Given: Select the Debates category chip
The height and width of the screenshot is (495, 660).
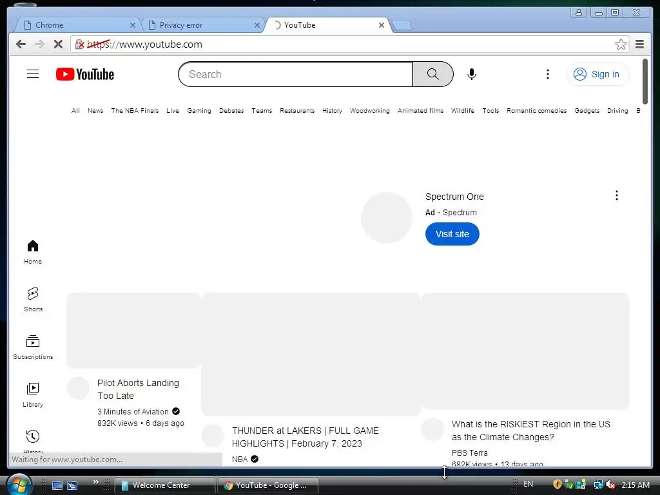Looking at the screenshot, I should point(231,111).
